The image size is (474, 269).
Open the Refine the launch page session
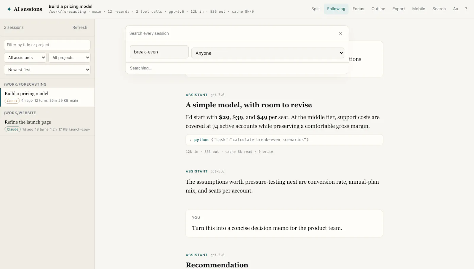pyautogui.click(x=47, y=125)
